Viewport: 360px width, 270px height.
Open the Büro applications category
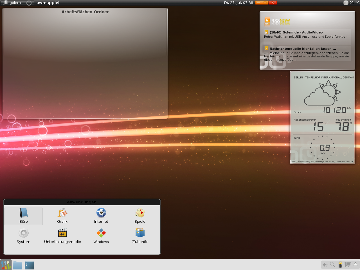click(x=24, y=216)
